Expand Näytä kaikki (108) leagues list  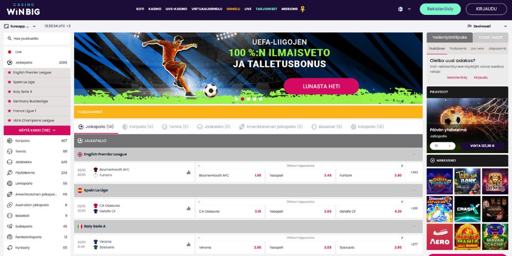click(x=37, y=130)
